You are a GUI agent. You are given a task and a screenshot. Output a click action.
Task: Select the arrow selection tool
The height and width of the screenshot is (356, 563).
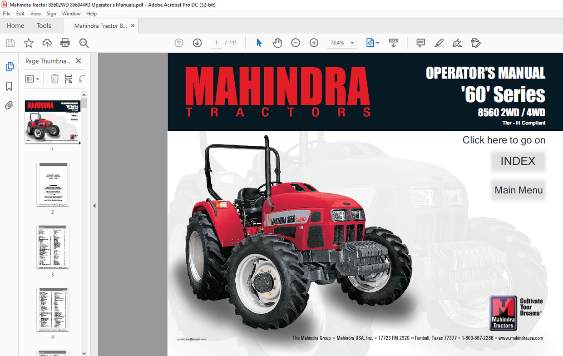tap(259, 43)
